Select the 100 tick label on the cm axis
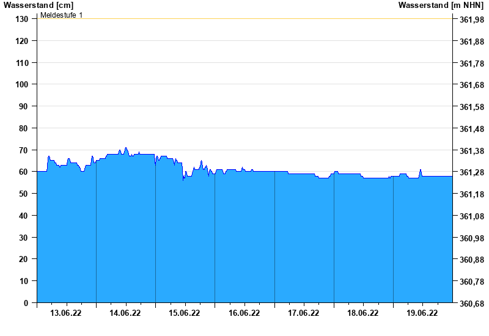This screenshot has height=336, width=489. [22, 84]
